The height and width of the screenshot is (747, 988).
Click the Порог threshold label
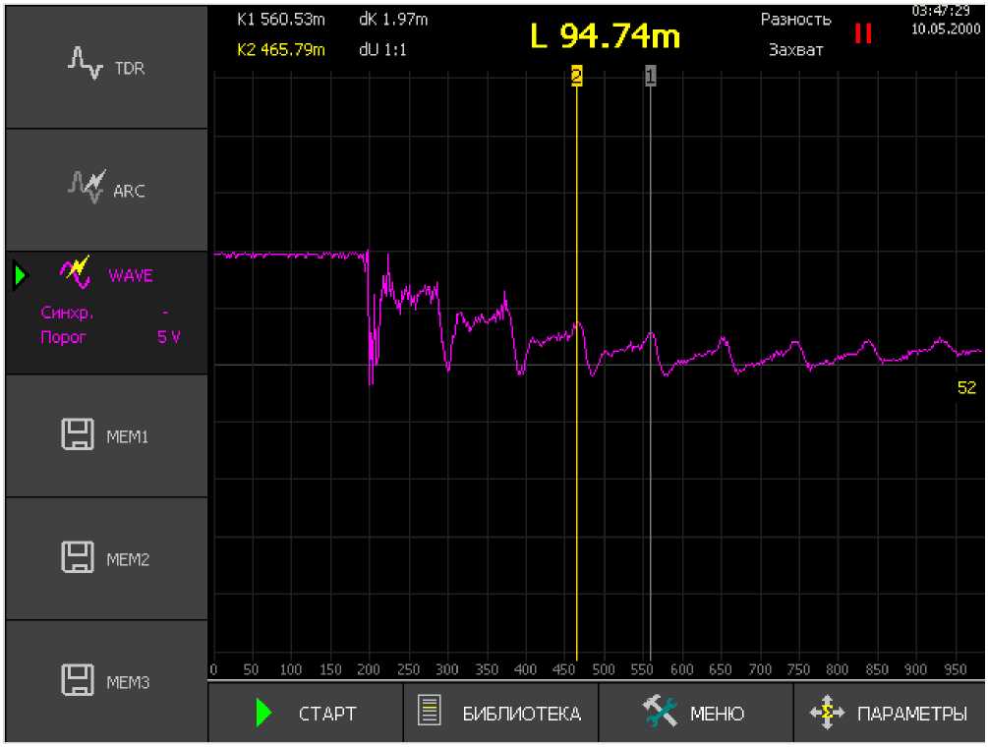point(63,337)
